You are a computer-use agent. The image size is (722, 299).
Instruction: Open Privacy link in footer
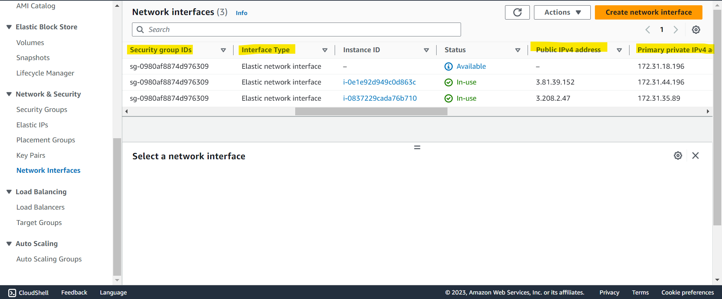[609, 293]
